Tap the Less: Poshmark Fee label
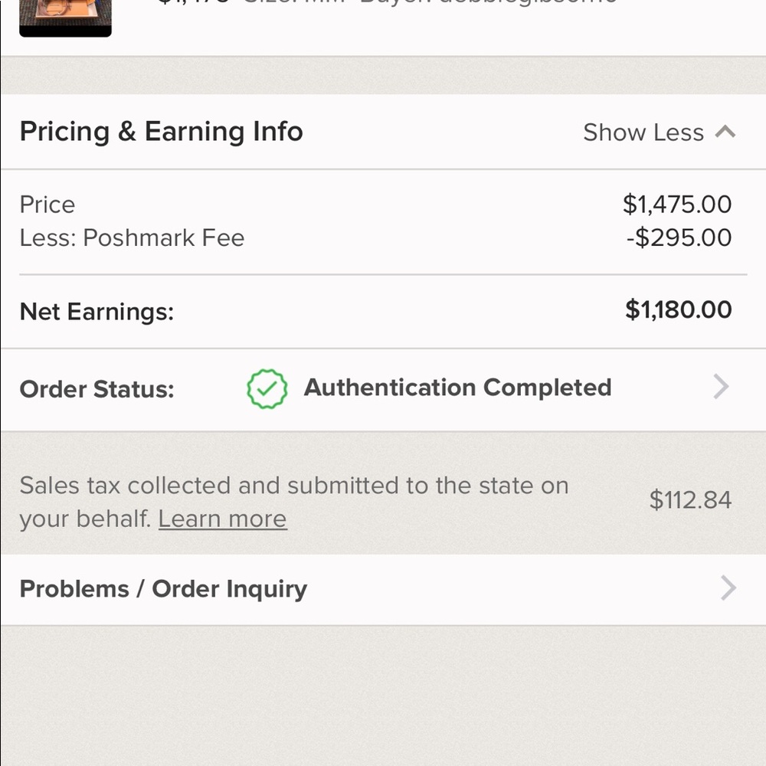This screenshot has width=766, height=766. [132, 238]
